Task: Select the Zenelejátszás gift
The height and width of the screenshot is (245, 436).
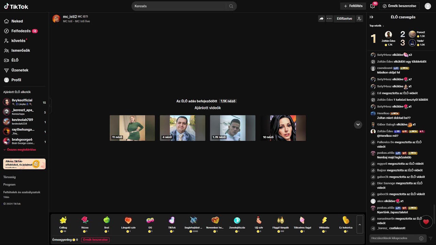Action: pyautogui.click(x=237, y=224)
